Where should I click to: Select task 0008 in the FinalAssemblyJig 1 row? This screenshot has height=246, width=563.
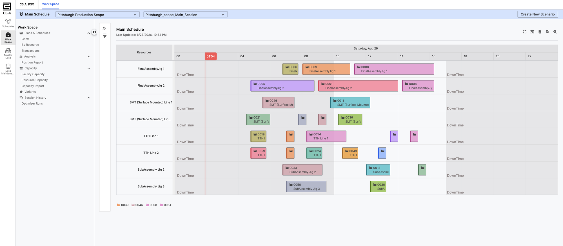(x=394, y=69)
